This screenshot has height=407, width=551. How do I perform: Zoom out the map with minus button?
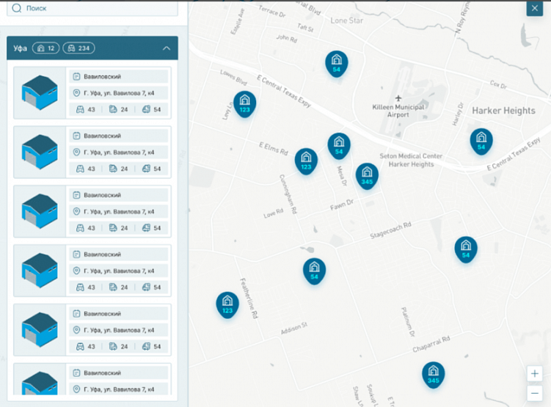(x=534, y=393)
